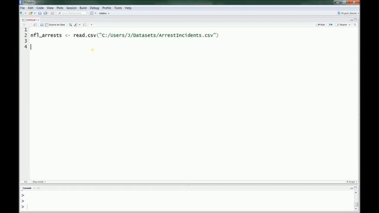Click the code tools wand icon
This screenshot has height=213, width=379.
click(x=76, y=25)
